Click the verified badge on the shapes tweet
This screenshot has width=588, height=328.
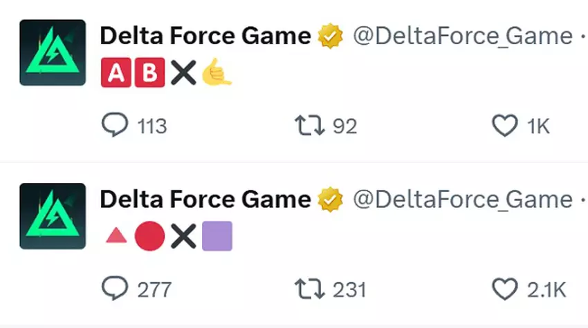tap(331, 200)
